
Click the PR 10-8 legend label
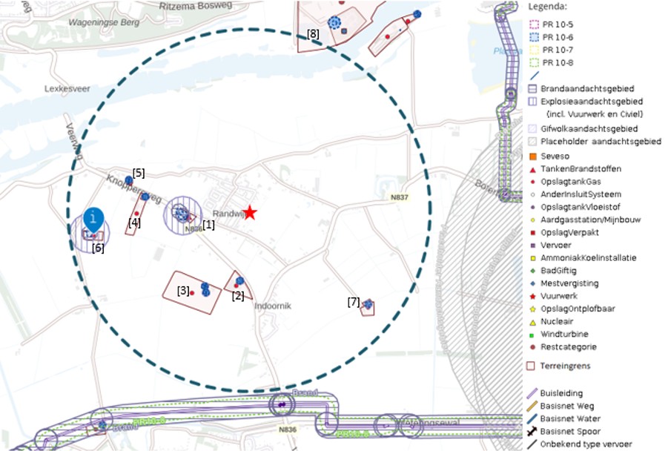point(558,62)
